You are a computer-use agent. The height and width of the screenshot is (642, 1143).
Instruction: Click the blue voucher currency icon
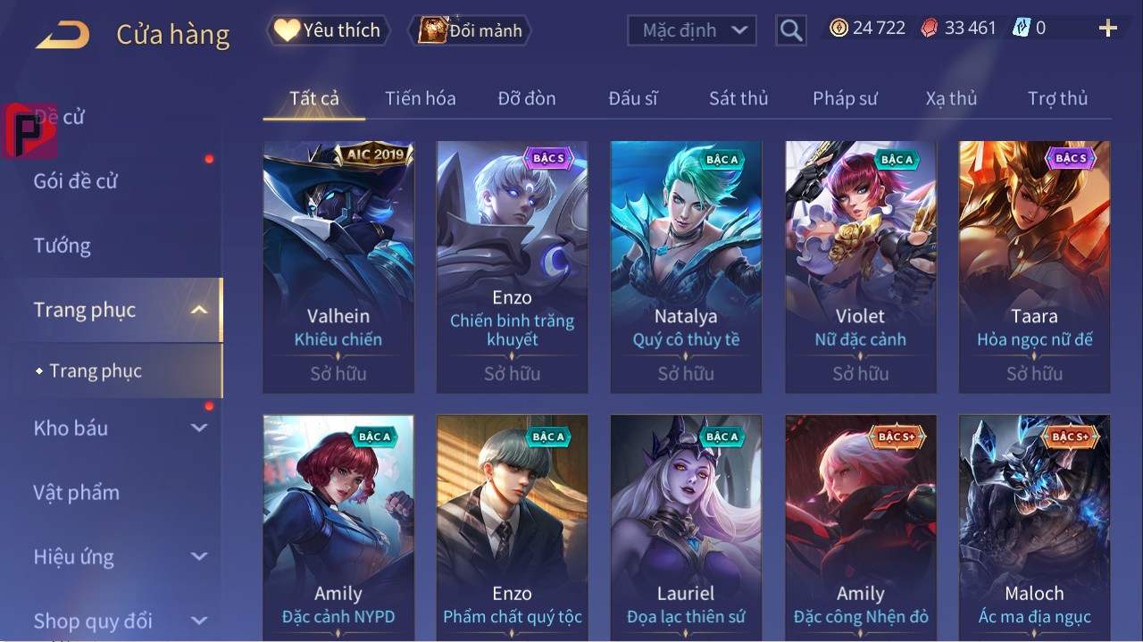(1022, 28)
